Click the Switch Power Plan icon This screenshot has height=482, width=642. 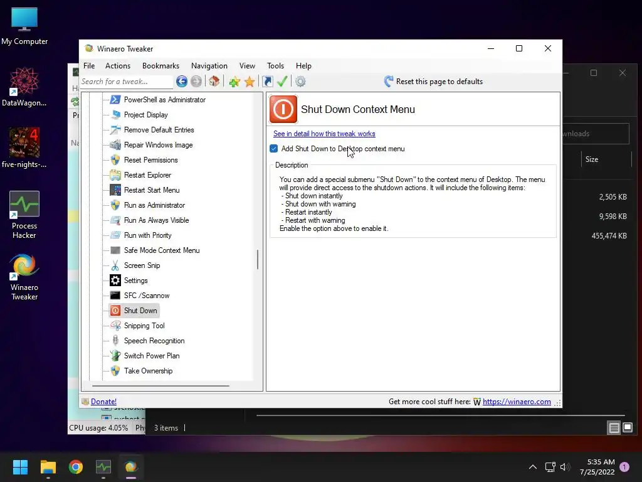pos(115,356)
